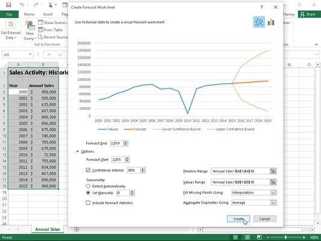This screenshot has width=321, height=241.
Task: Open the File tab
Action: coord(9,14)
